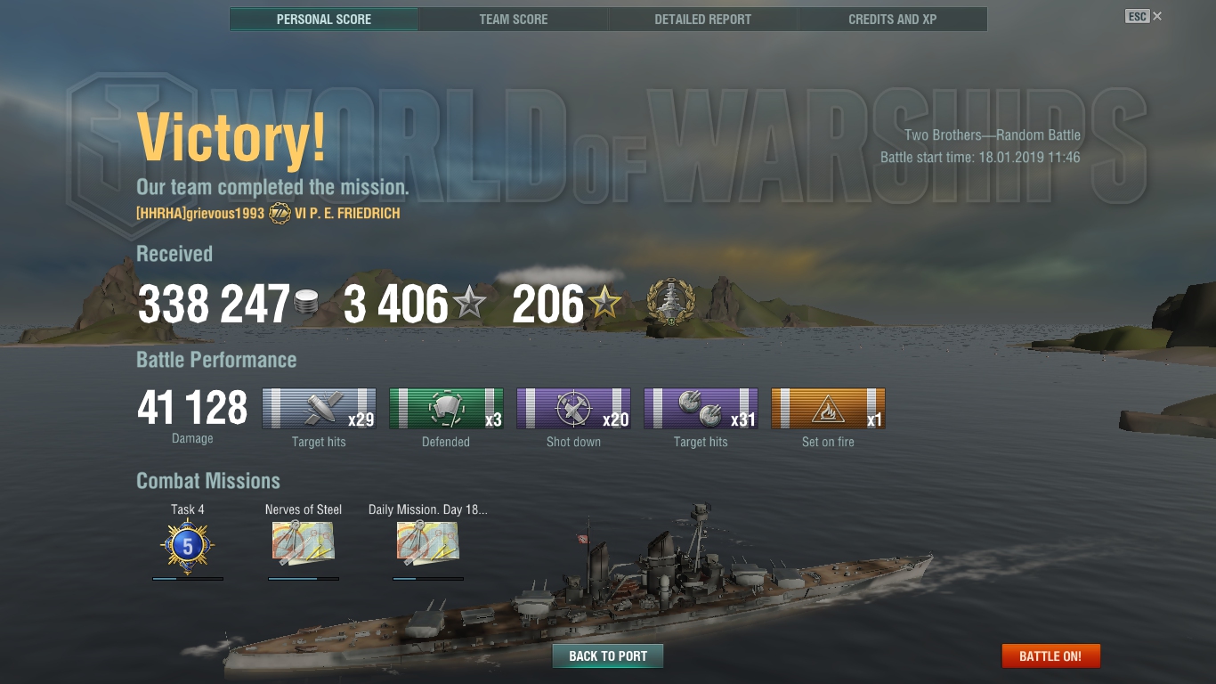Click the Task 4 progress bar

pos(188,579)
